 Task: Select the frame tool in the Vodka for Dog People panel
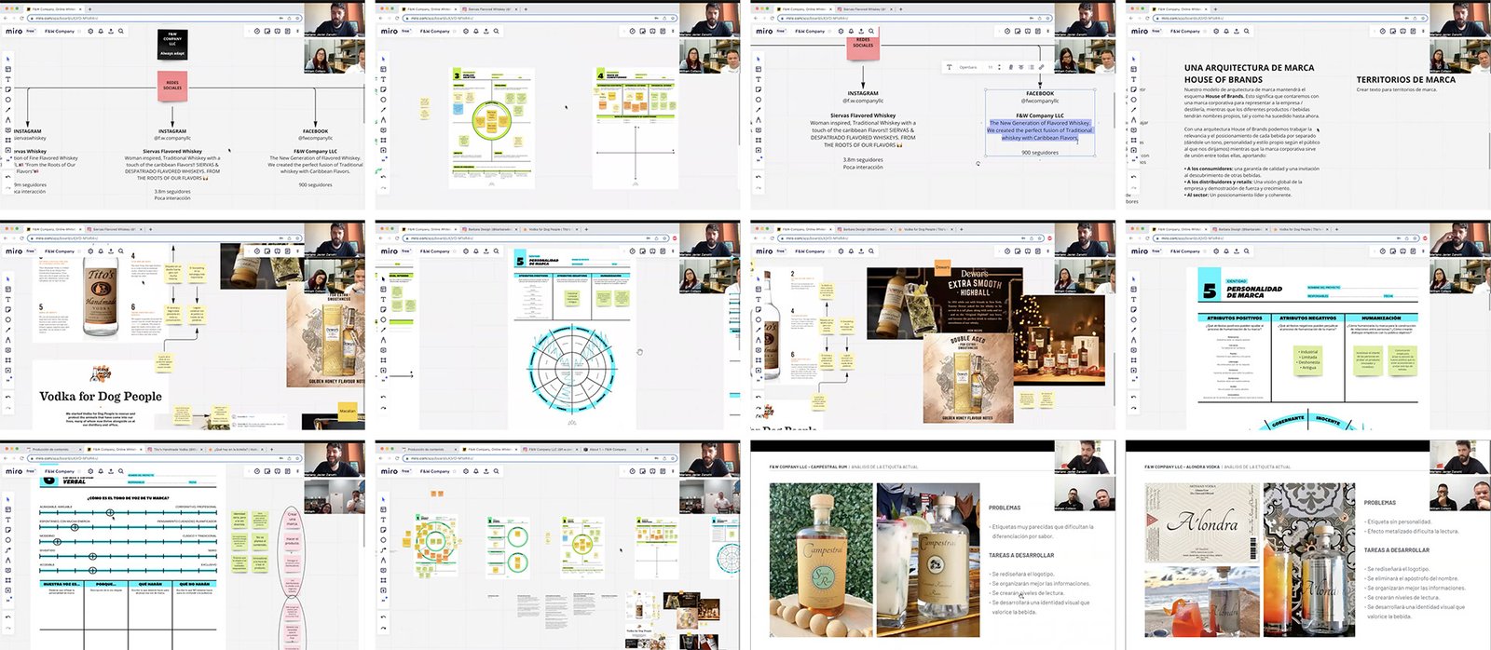[8, 360]
